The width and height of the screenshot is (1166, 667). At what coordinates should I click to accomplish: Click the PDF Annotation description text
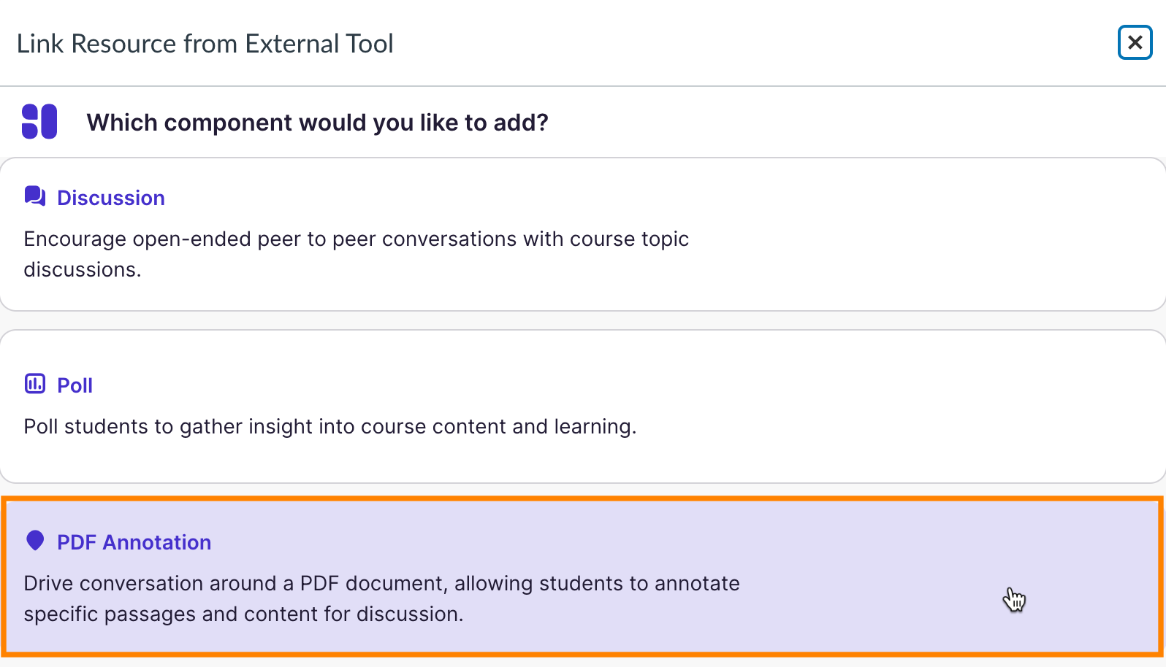pyautogui.click(x=381, y=598)
